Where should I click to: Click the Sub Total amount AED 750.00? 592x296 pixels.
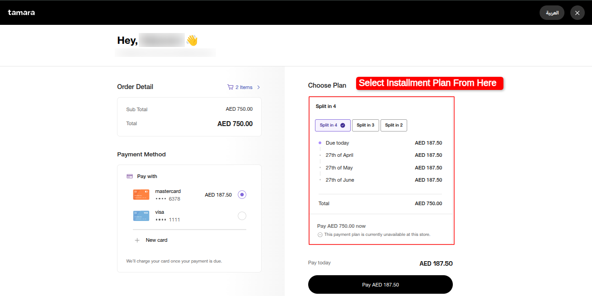tap(239, 109)
